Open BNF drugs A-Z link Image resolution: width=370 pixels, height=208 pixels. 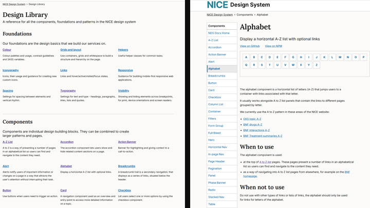tap(253, 124)
